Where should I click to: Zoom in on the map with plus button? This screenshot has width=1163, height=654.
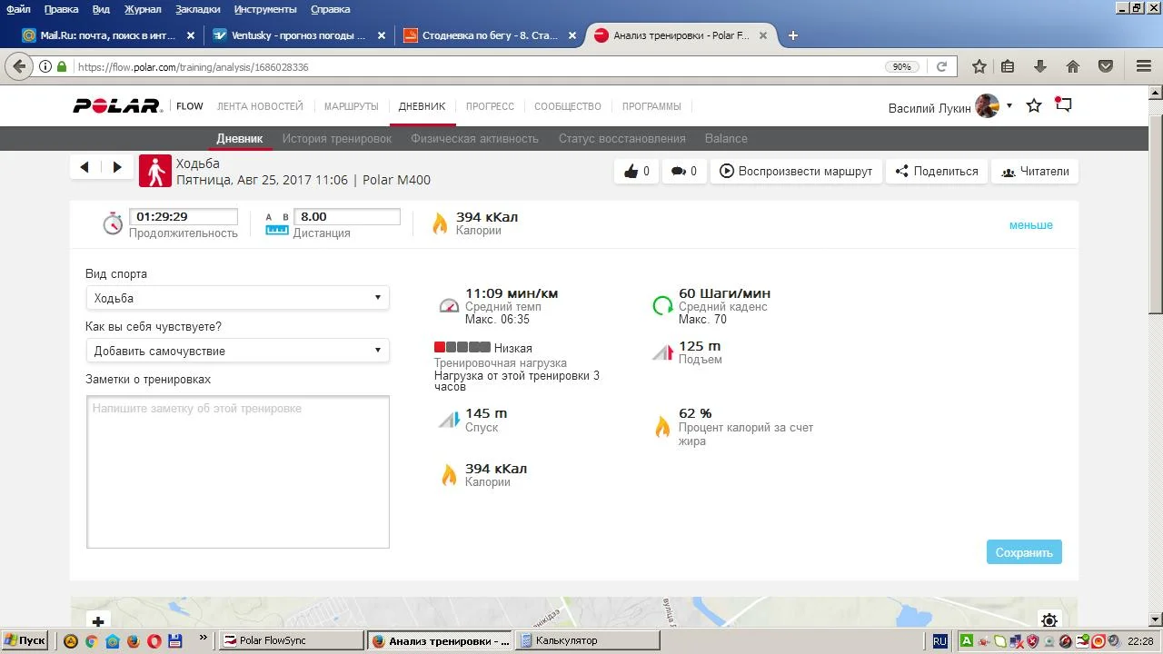(98, 622)
